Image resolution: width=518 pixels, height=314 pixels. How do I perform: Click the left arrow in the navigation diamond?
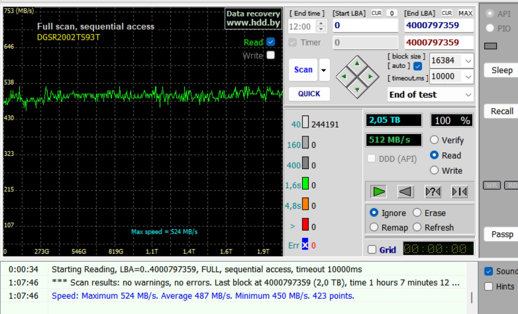[x=344, y=76]
